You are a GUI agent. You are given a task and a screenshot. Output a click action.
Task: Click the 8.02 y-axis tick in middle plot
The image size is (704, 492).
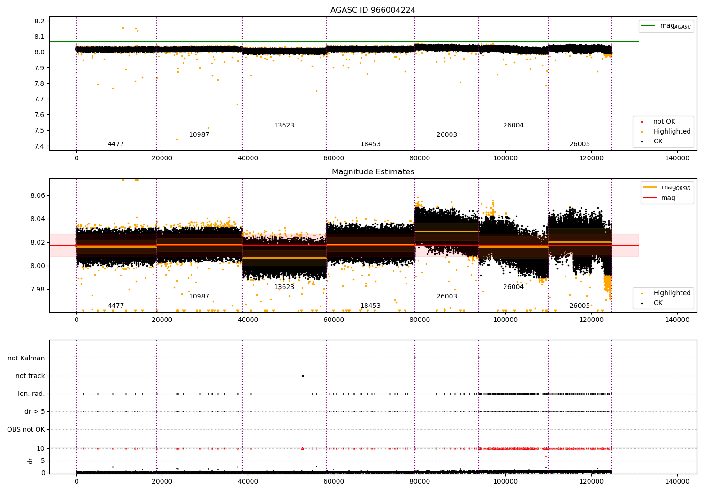coord(38,242)
